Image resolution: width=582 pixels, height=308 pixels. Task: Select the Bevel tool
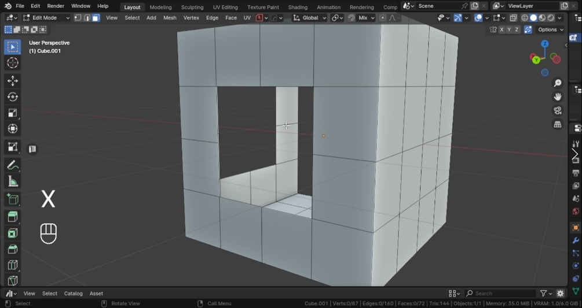point(13,249)
